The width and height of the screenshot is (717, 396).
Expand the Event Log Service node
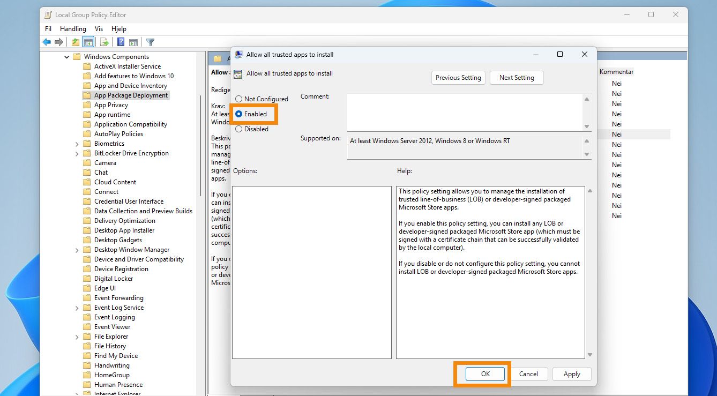(x=77, y=308)
